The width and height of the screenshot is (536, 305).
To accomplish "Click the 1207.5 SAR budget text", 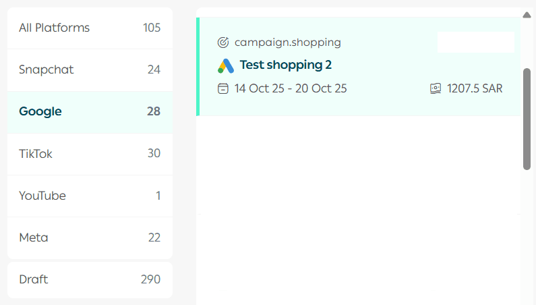I will (x=475, y=88).
